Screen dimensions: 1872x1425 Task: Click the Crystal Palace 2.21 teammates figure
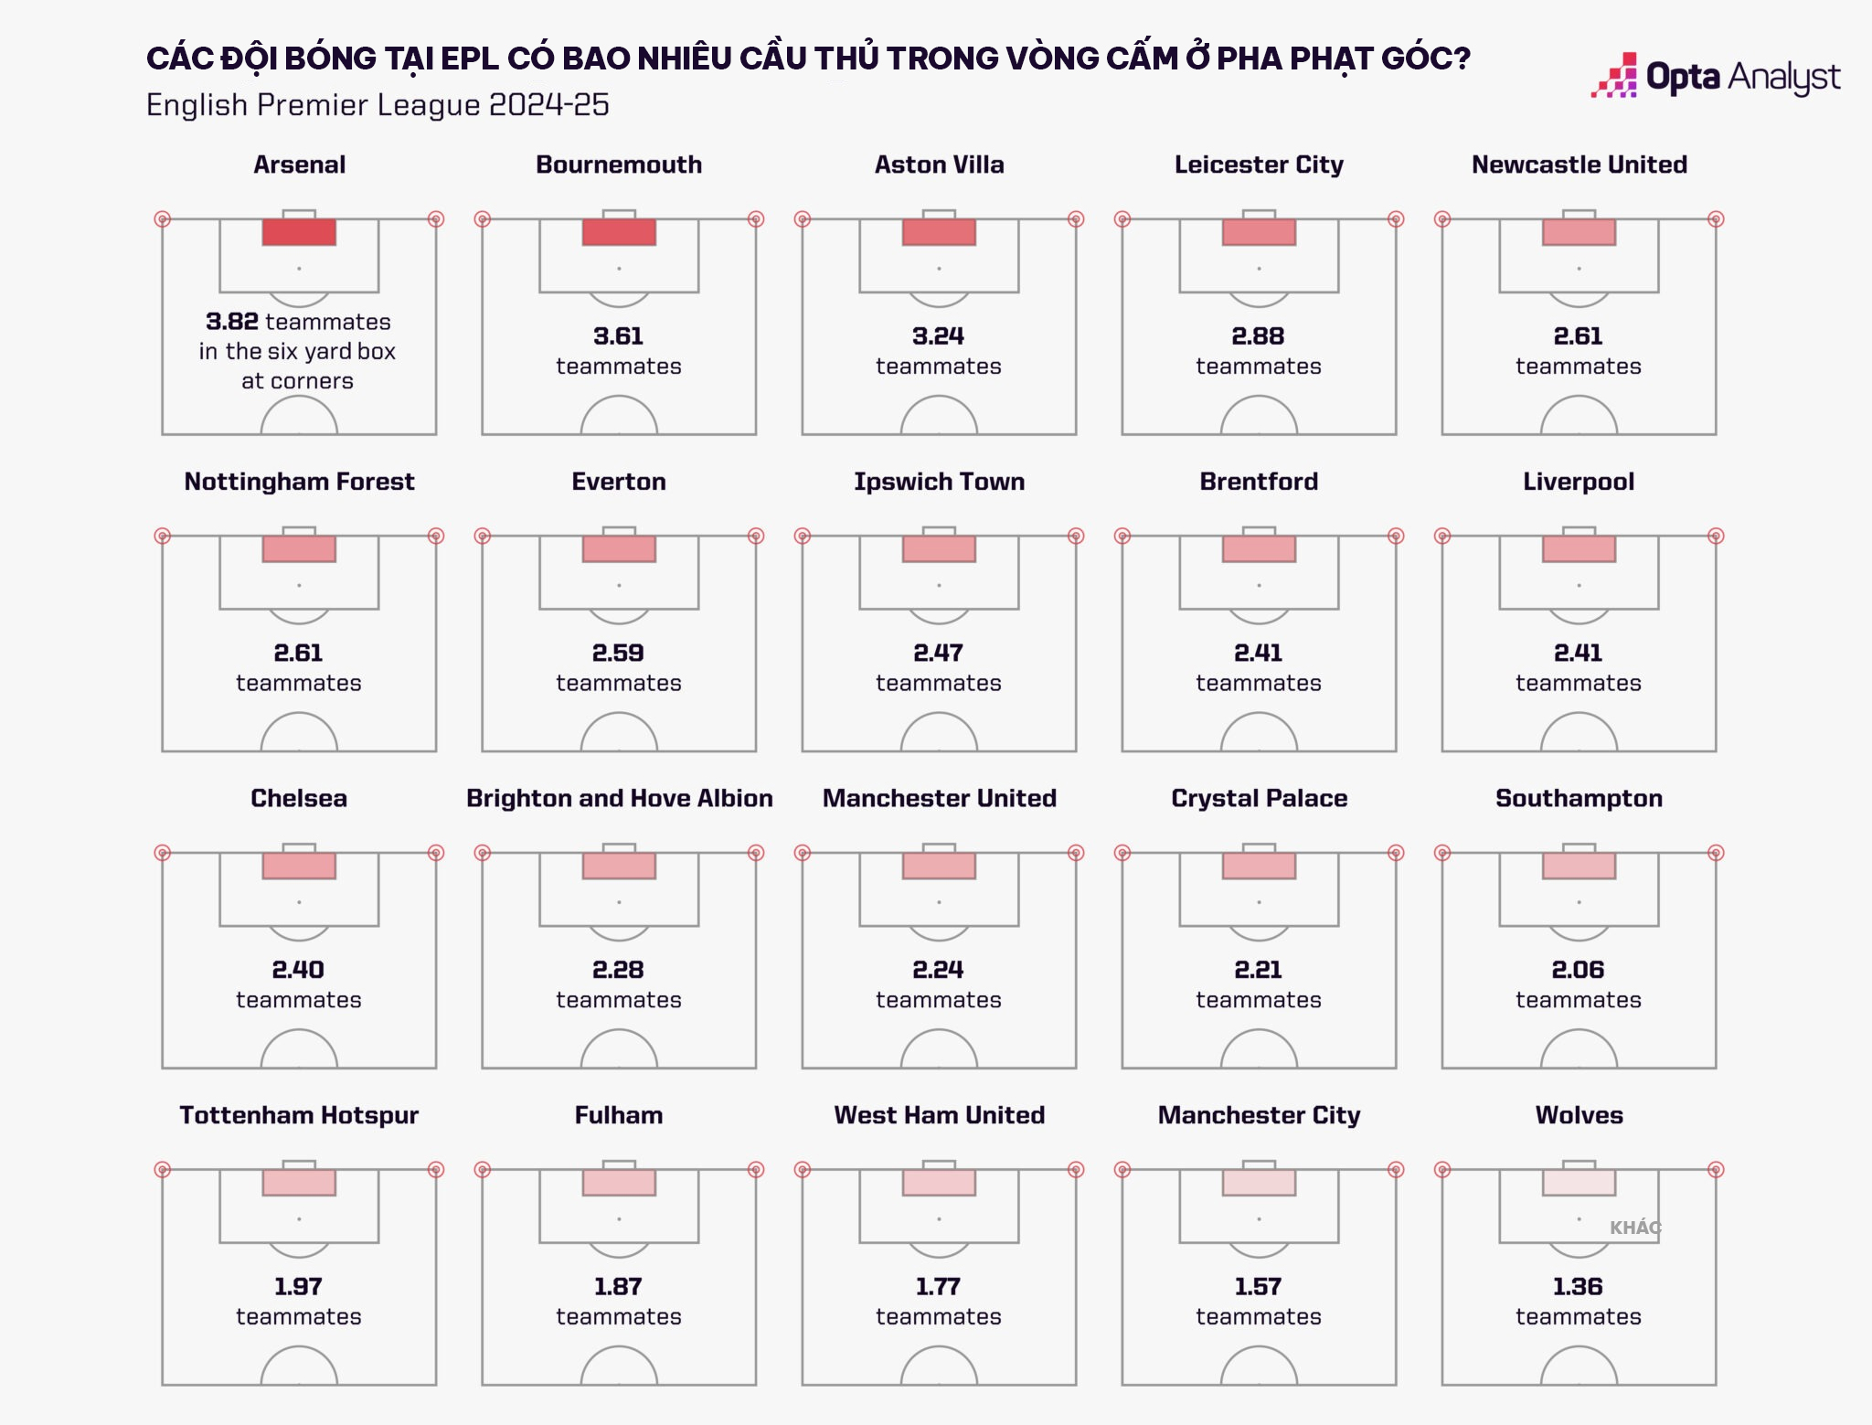1258,970
